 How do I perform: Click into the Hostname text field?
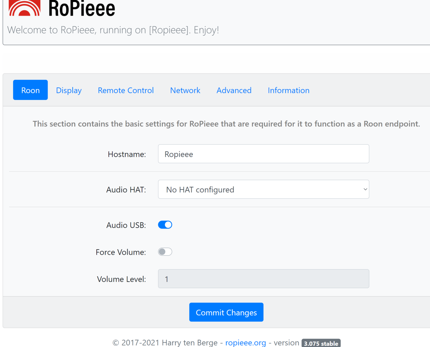(263, 154)
